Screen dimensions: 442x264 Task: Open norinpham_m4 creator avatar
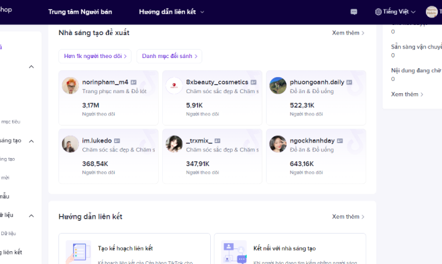(70, 86)
